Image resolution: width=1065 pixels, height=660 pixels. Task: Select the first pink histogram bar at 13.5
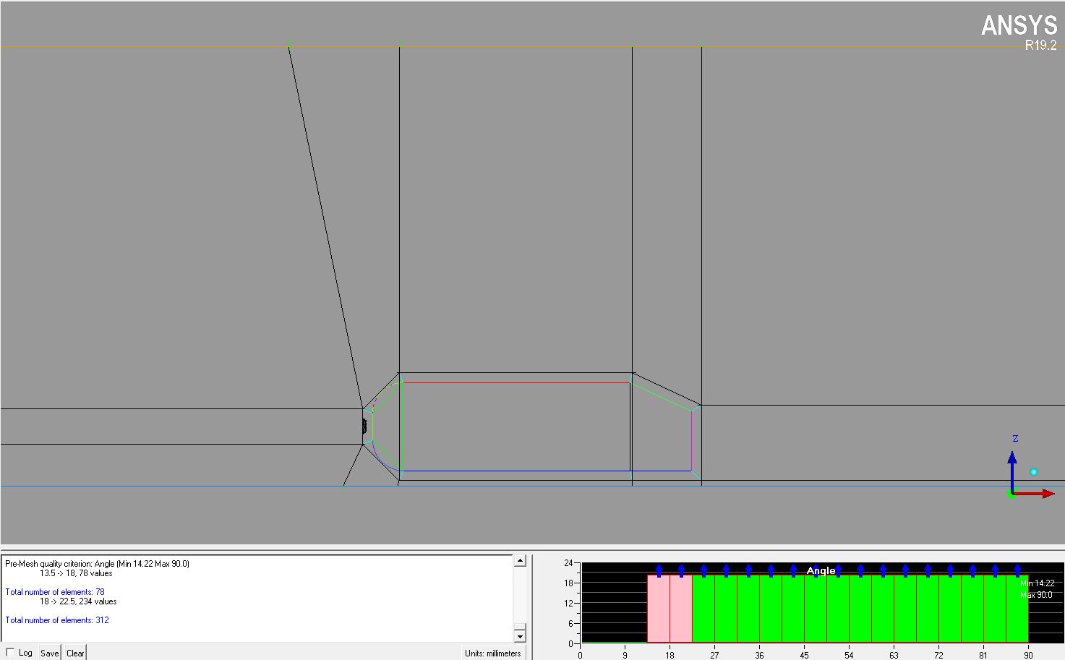658,609
